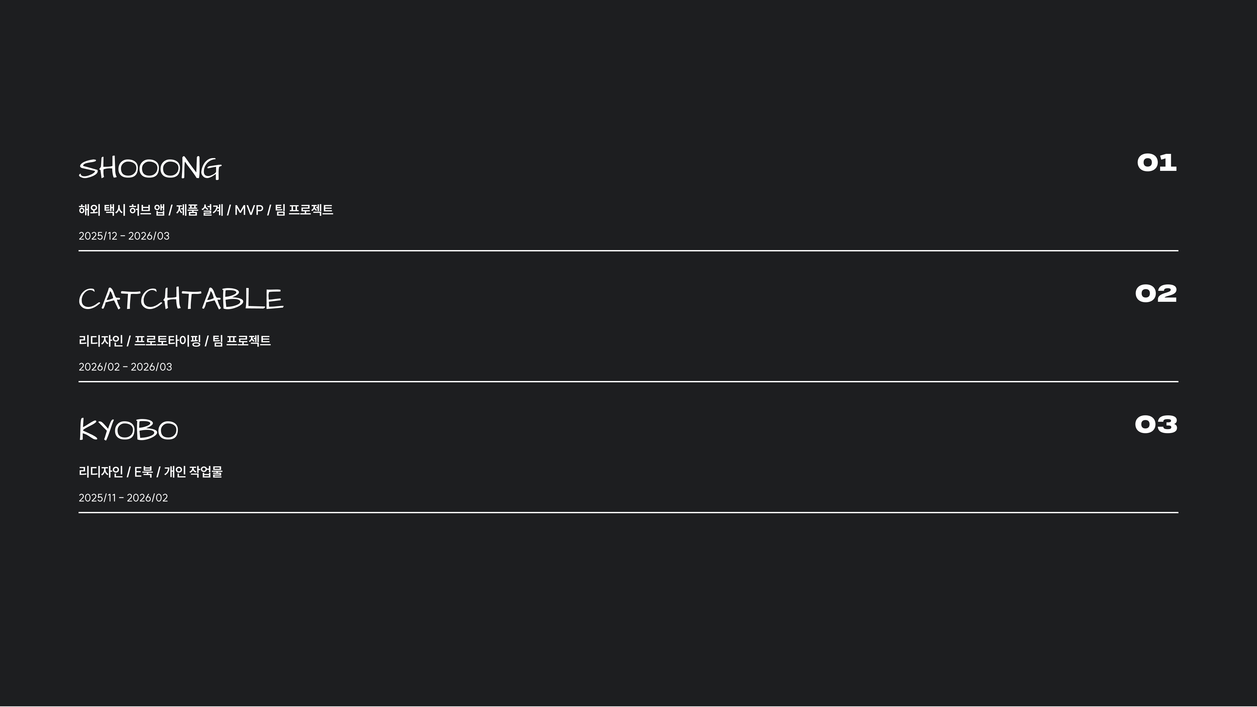1257x707 pixels.
Task: Click '프로토타이핑' in the CATCHTABLE description
Action: (x=167, y=340)
